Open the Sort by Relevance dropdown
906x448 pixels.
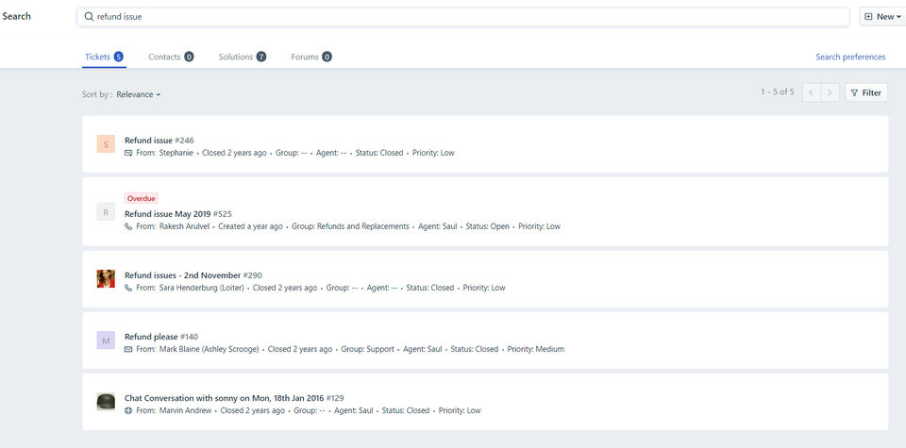coord(139,94)
